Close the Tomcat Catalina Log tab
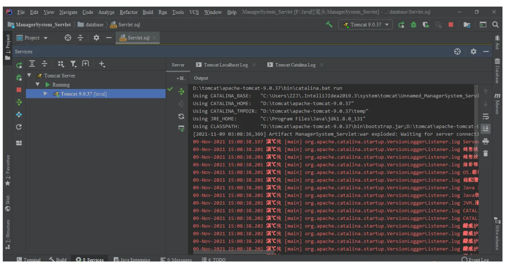 pyautogui.click(x=322, y=65)
